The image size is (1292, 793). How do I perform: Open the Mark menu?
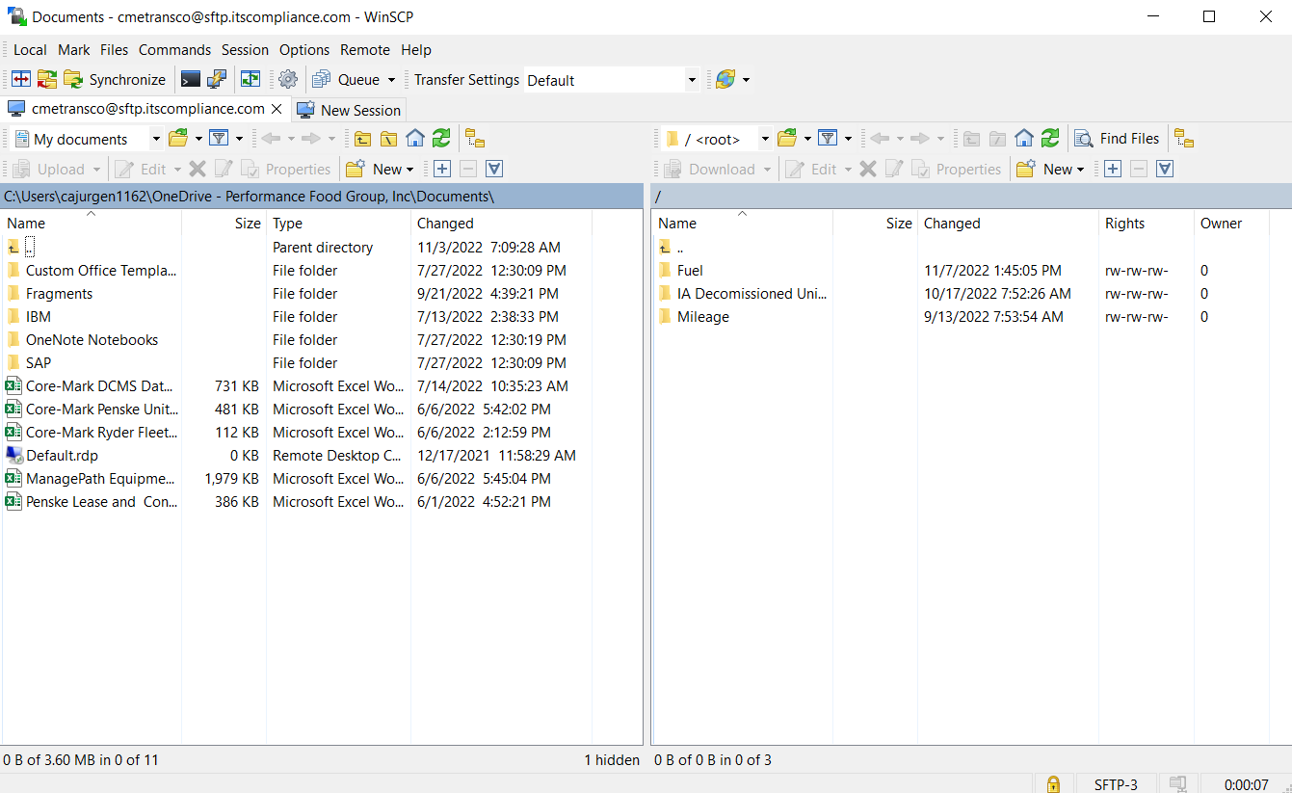point(74,50)
